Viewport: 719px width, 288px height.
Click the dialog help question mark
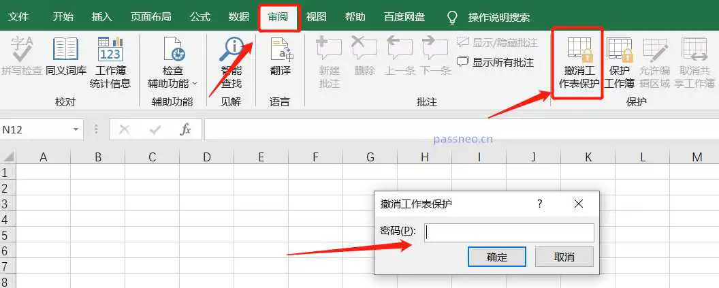point(540,204)
